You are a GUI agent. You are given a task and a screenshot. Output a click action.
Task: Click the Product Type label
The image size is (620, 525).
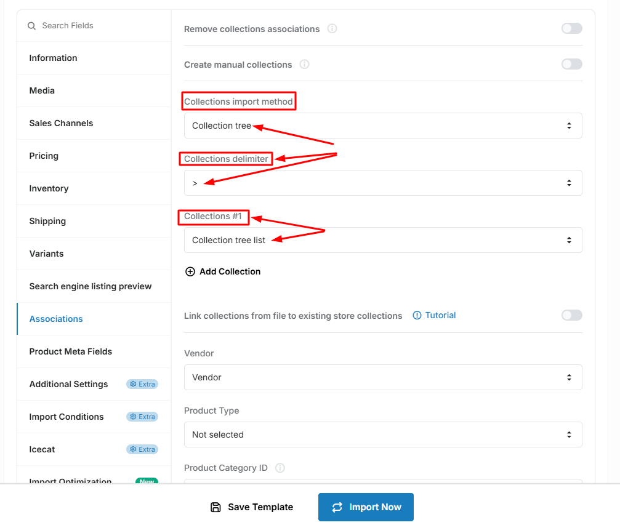coord(212,411)
